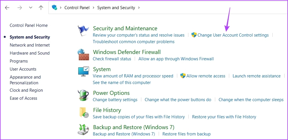288x140 pixels.
Task: Click the Windows Defender Firewall brick wall icon
Action: (x=83, y=55)
